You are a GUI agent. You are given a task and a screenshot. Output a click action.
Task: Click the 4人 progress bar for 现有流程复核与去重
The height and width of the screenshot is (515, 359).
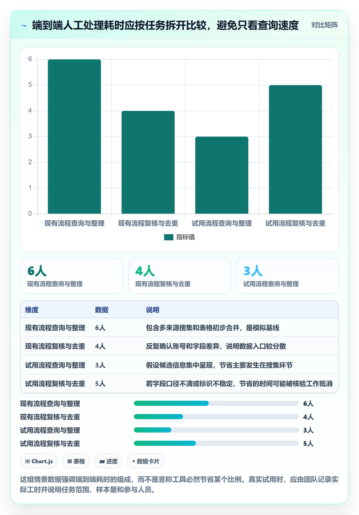pos(216,417)
